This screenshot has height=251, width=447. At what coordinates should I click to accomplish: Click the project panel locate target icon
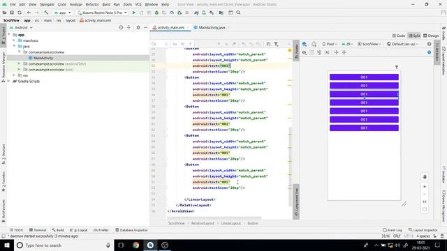pyautogui.click(x=121, y=28)
